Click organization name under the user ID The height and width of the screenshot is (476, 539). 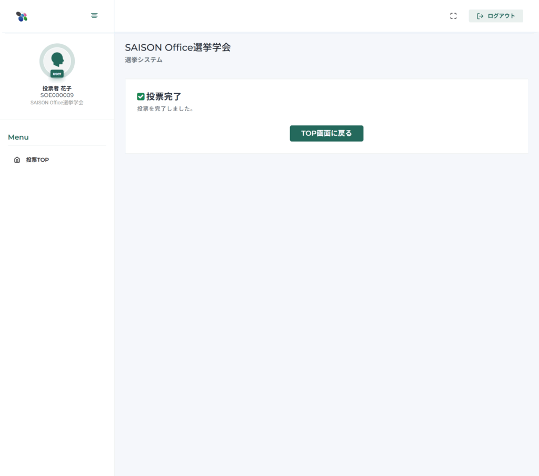point(57,103)
